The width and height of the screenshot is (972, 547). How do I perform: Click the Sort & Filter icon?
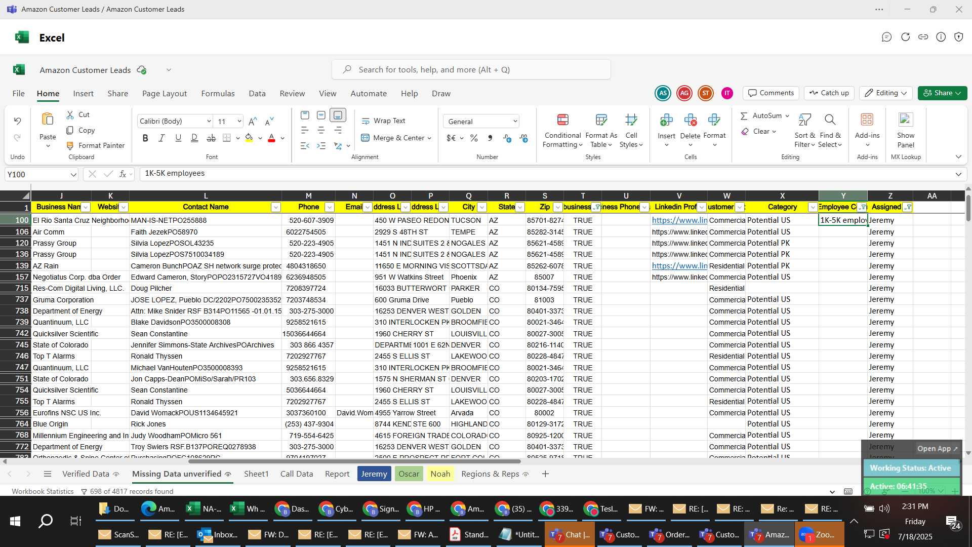[804, 120]
